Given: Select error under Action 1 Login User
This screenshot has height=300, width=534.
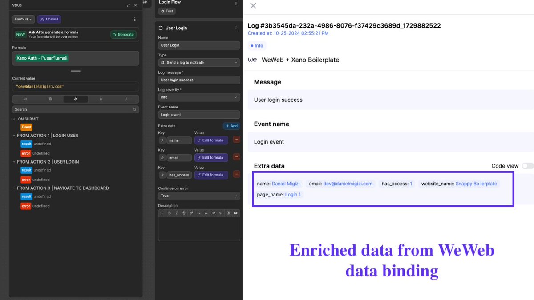Looking at the screenshot, I should [26, 153].
